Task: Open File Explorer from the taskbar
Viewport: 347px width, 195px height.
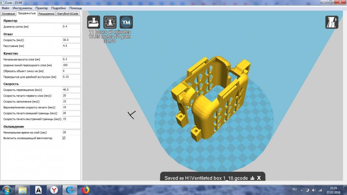Action: click(x=22, y=190)
